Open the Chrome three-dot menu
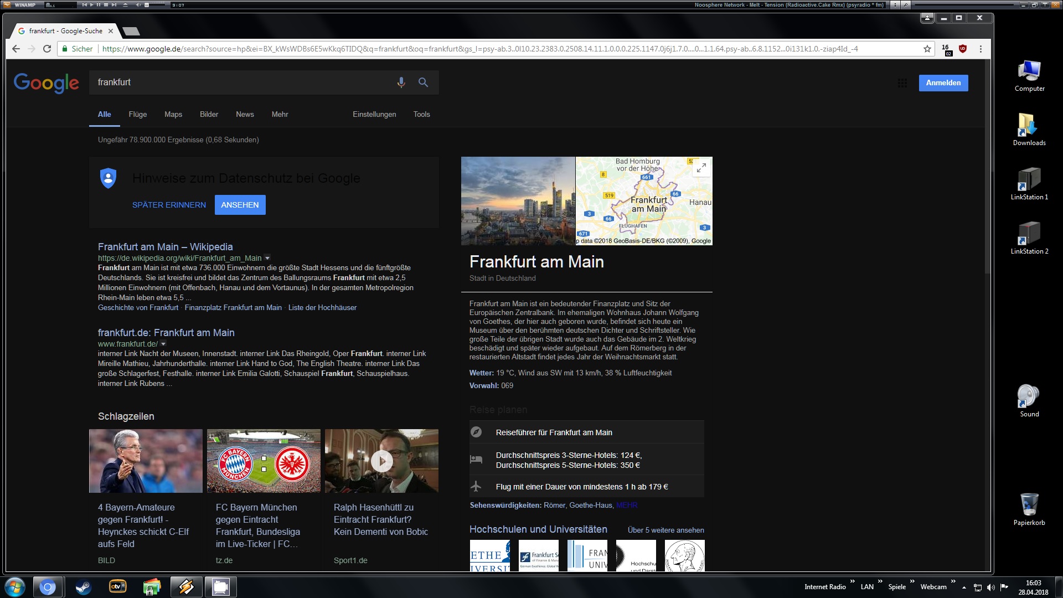 pos(981,49)
